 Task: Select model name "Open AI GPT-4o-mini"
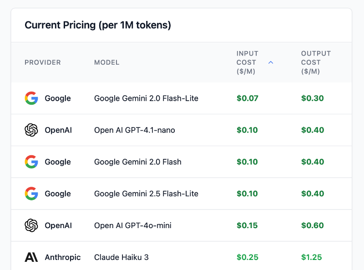click(x=133, y=226)
